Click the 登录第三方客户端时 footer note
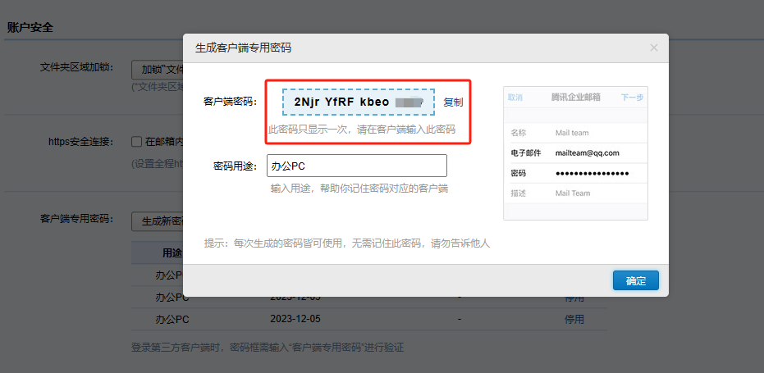 pyautogui.click(x=268, y=348)
